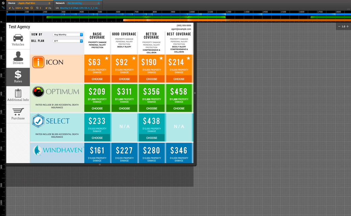Choose ICON Better coverage at $190
The image size is (351, 216).
[152, 79]
